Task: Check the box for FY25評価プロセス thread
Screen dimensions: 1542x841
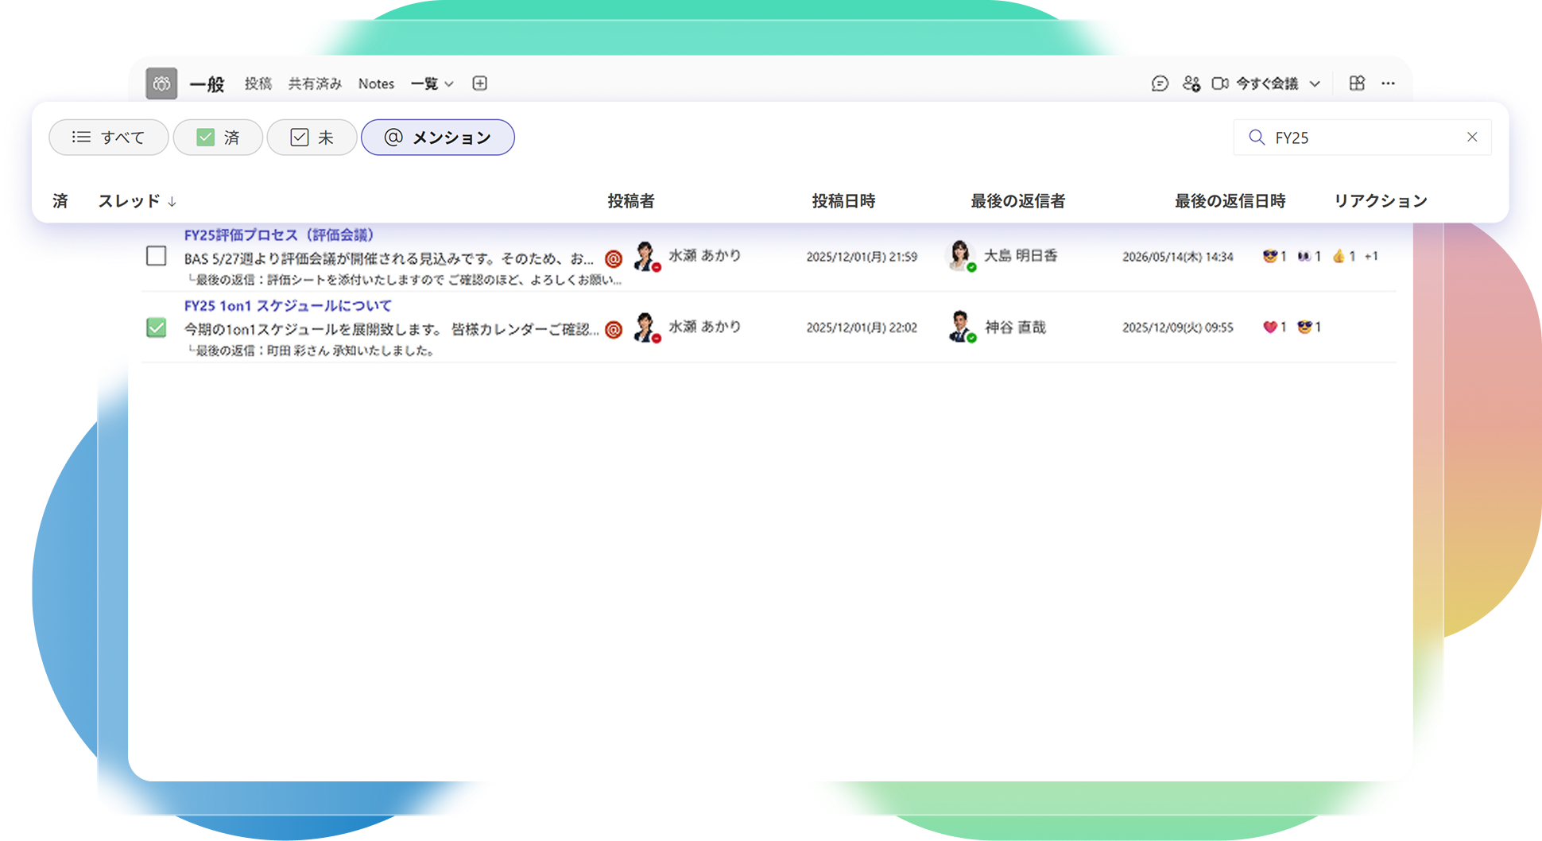Action: [157, 256]
